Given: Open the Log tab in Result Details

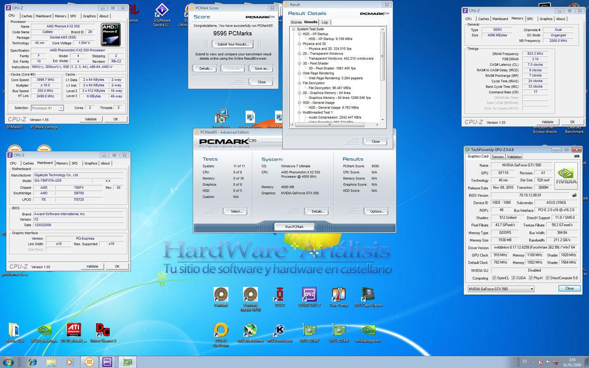Looking at the screenshot, I should click(325, 22).
